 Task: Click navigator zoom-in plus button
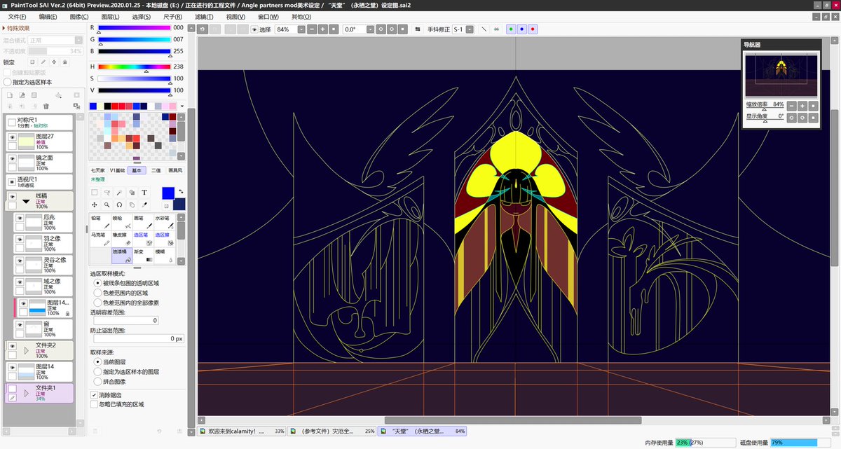pyautogui.click(x=802, y=105)
